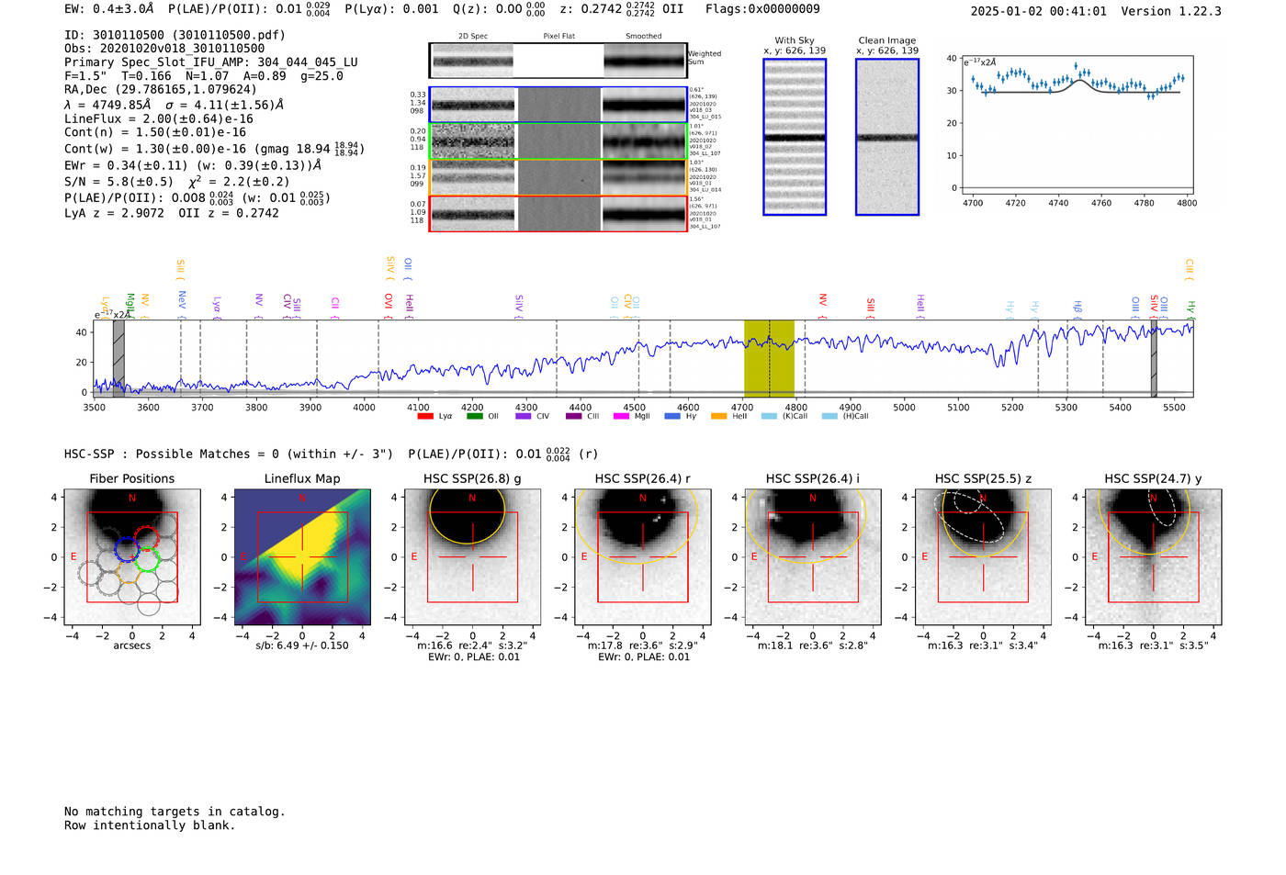Click the red-bordered fiber 2D spectrum row
The height and width of the screenshot is (875, 1286).
[x=558, y=214]
